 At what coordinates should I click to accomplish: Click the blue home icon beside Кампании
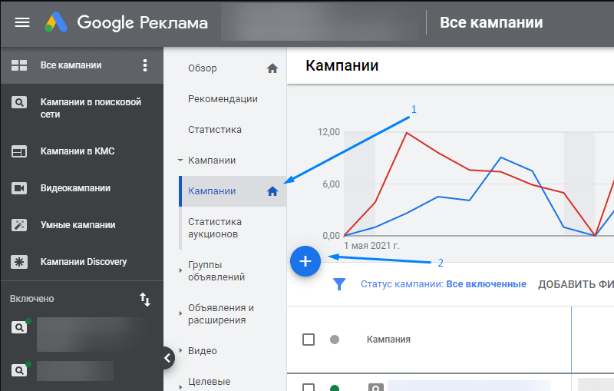point(272,191)
